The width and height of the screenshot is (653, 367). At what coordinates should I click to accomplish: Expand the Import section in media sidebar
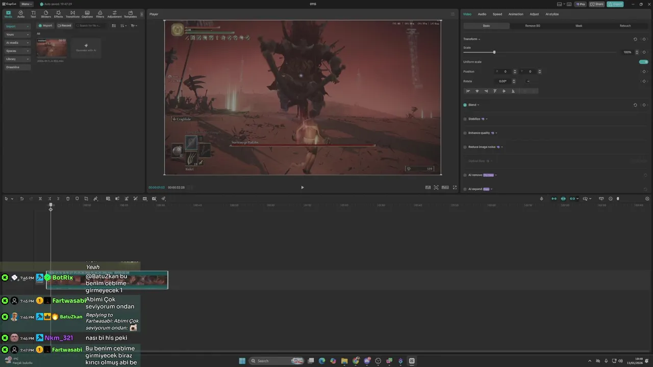pyautogui.click(x=17, y=27)
